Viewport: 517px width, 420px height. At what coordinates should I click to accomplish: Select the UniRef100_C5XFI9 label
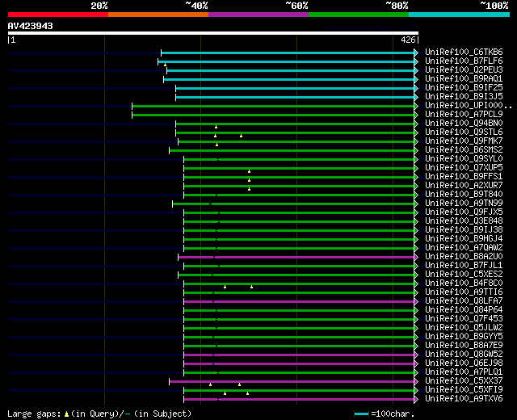(464, 390)
